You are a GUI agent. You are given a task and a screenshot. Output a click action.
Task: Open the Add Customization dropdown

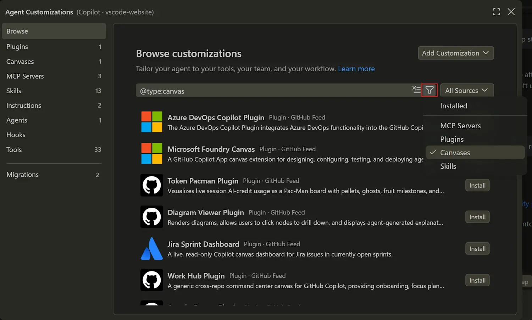click(x=456, y=53)
